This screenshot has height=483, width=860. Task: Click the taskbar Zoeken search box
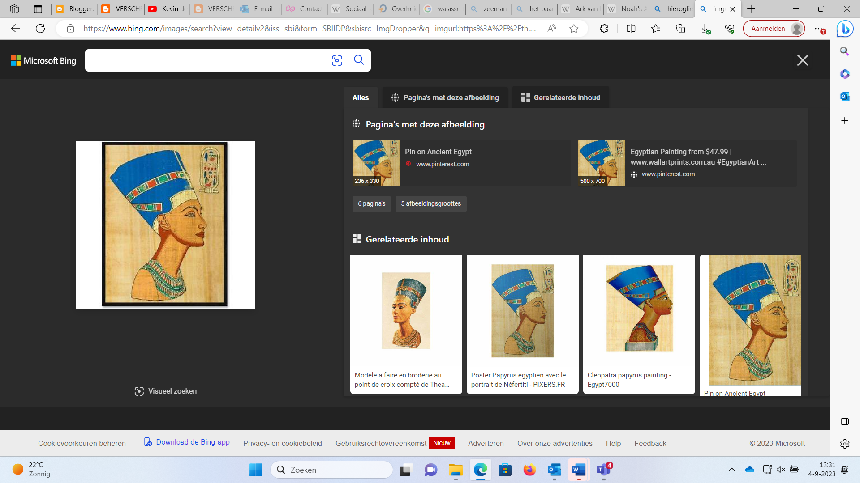click(x=332, y=470)
